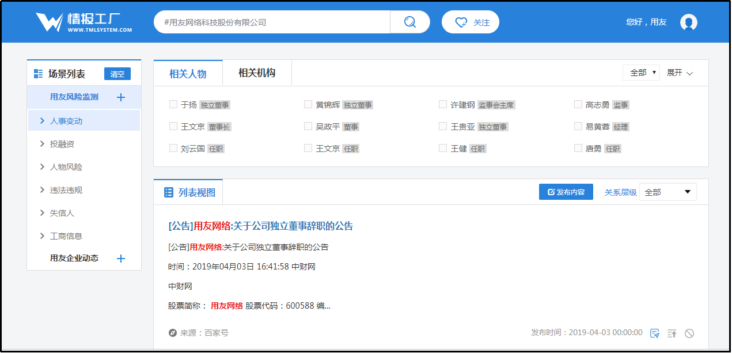Check the 唐勇 任职 checkbox
Screen dimensions: 732x353
[x=578, y=148]
